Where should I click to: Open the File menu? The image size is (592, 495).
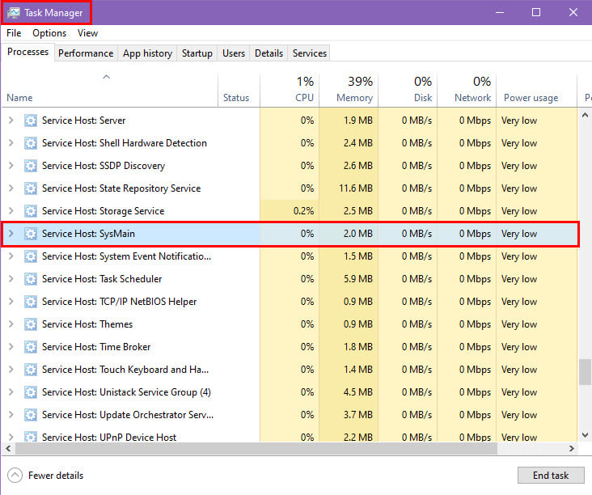point(14,33)
